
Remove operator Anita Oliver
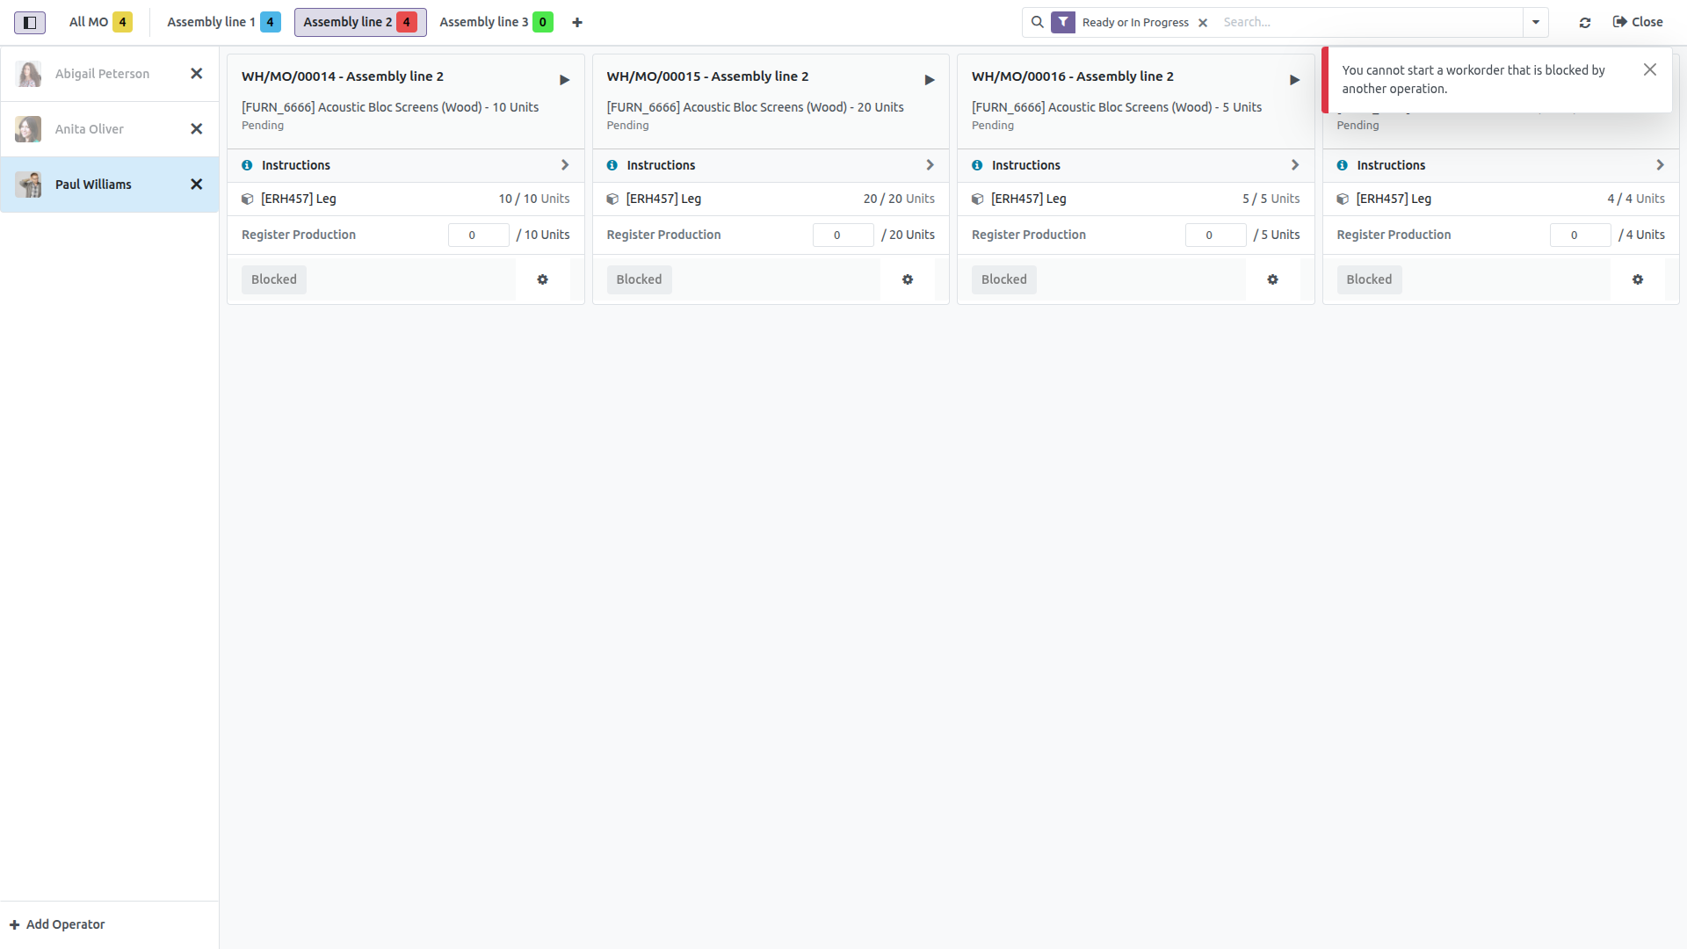(197, 129)
